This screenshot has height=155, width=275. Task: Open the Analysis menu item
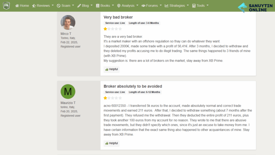(128, 6)
